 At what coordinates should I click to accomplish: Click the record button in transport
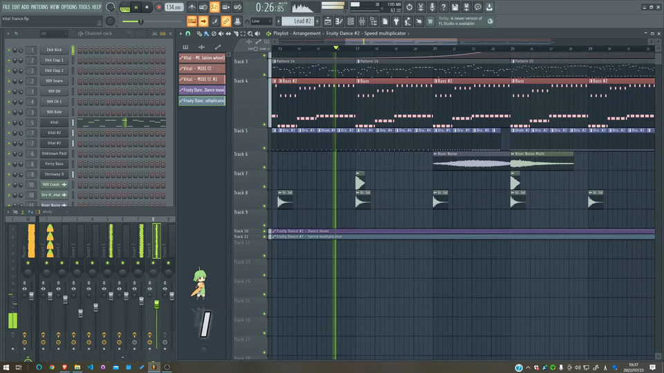158,7
